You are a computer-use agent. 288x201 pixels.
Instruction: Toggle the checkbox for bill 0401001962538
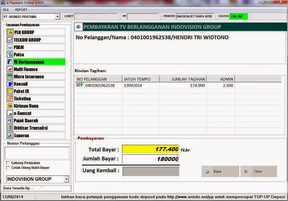point(78,85)
